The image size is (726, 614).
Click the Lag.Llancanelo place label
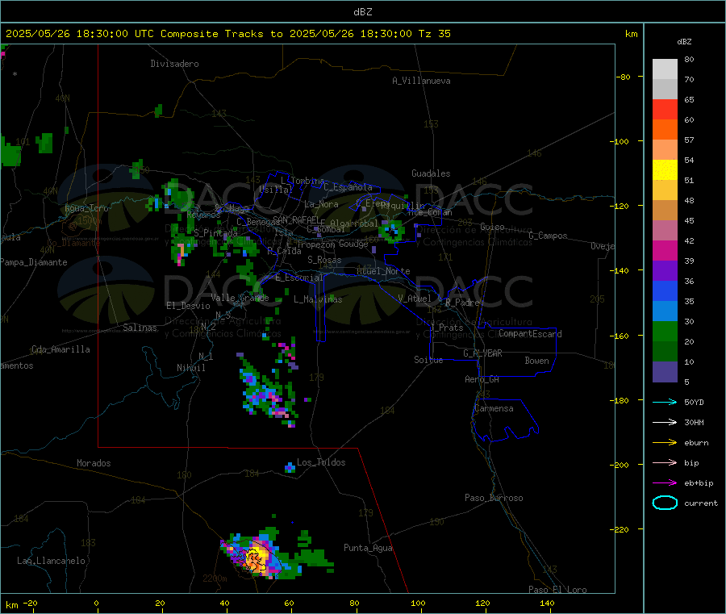pos(51,561)
